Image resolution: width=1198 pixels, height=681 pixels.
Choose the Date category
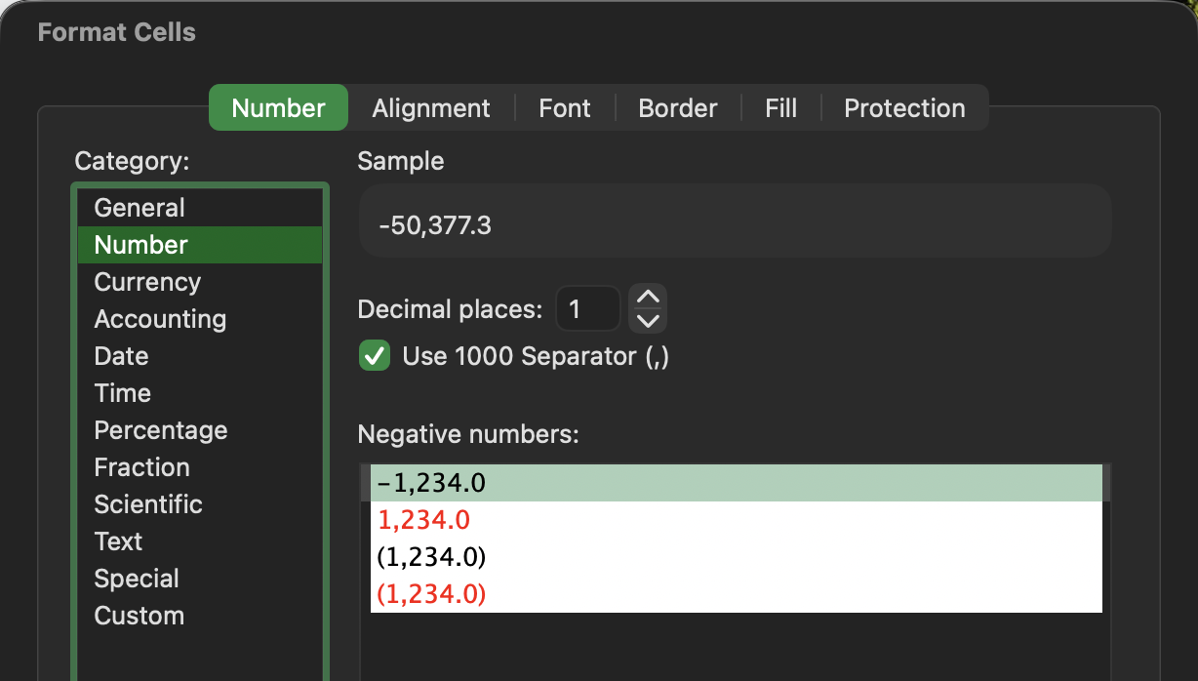(x=121, y=356)
